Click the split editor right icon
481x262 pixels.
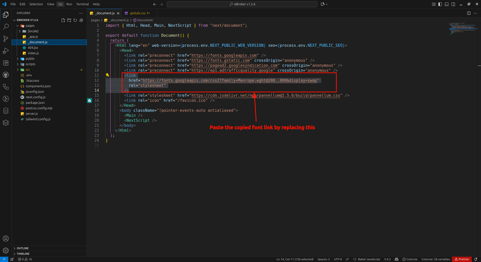[469, 13]
